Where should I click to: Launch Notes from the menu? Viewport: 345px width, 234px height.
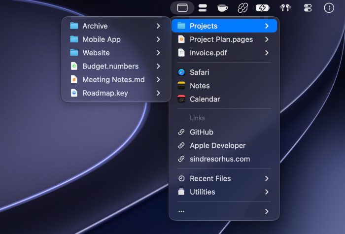(224, 86)
